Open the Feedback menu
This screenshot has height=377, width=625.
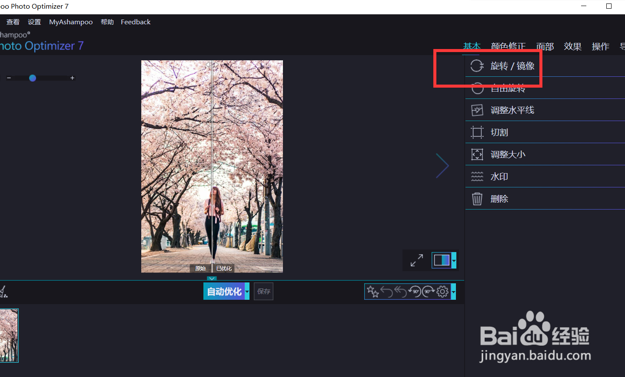click(x=136, y=22)
